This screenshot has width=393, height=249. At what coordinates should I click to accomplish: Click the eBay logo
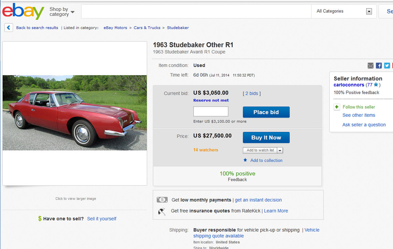point(23,11)
